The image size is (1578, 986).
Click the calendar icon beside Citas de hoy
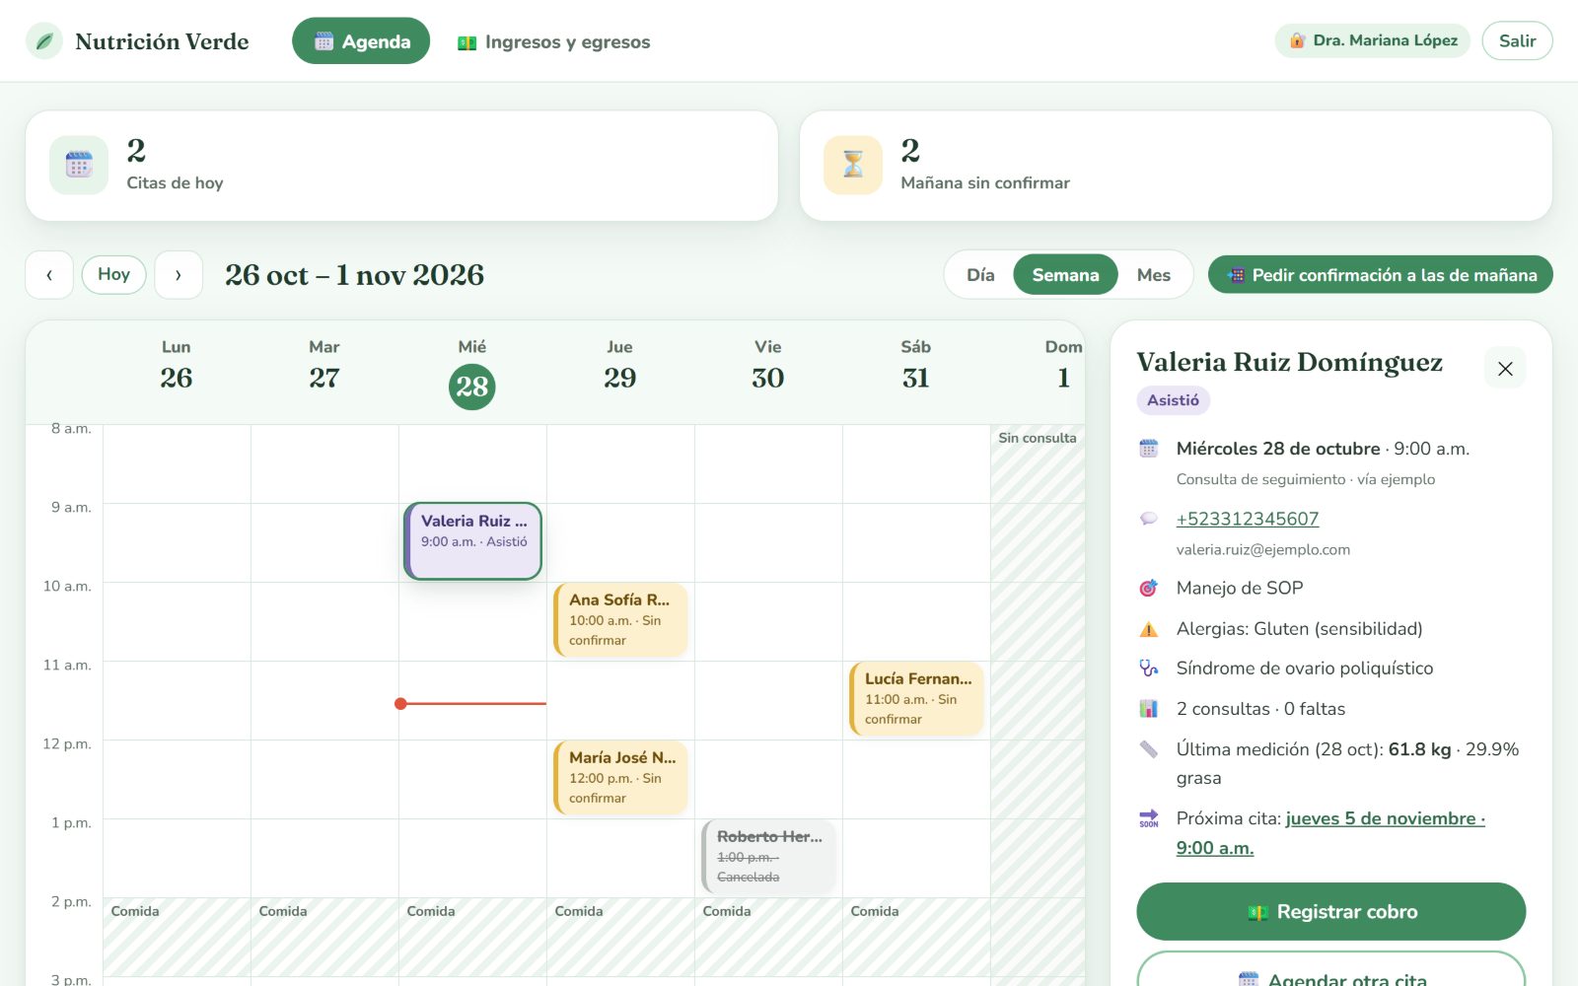click(x=79, y=165)
